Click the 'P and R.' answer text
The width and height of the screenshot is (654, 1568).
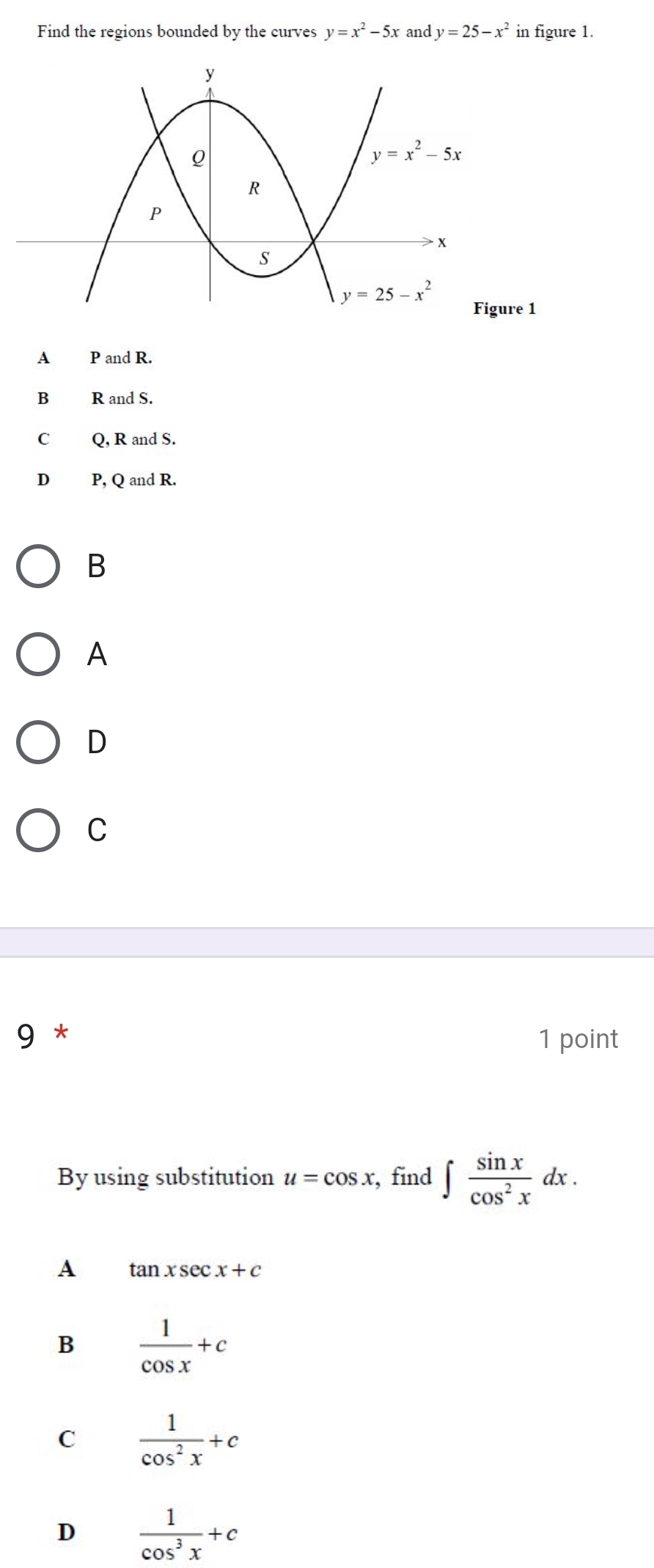coord(122,358)
